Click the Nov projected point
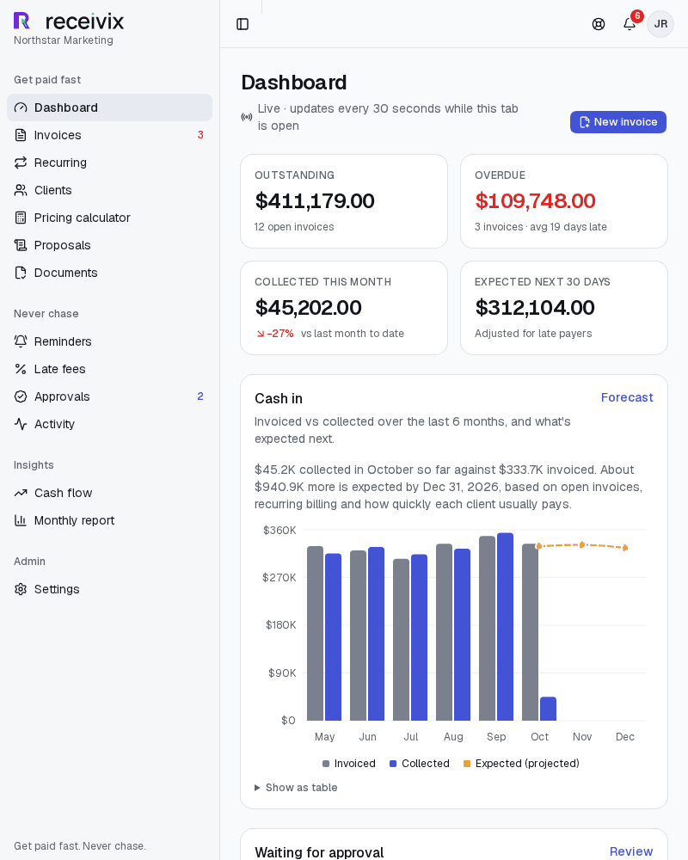 click(x=582, y=544)
